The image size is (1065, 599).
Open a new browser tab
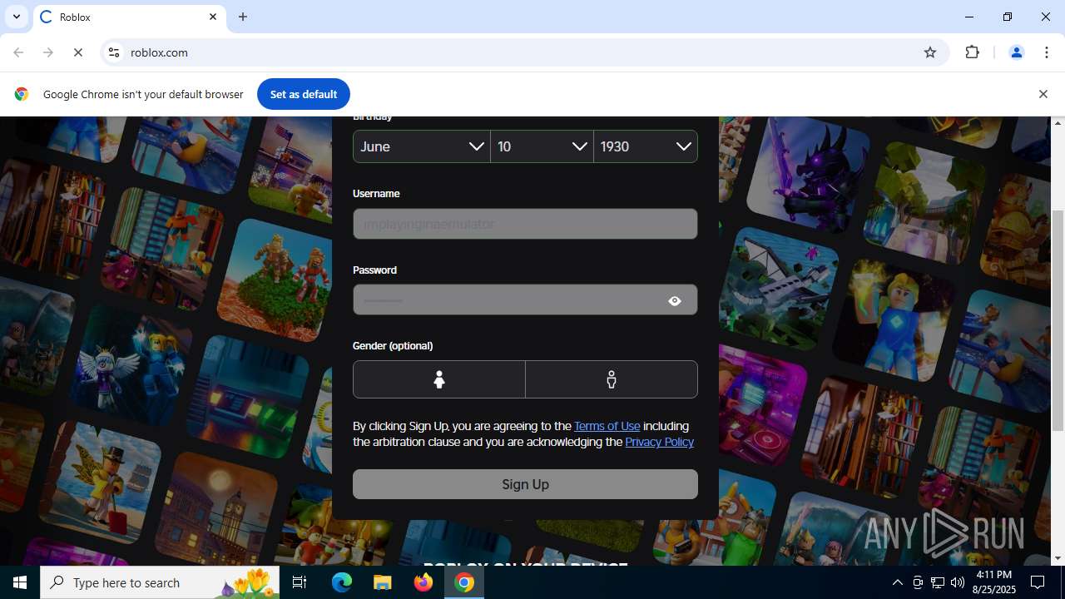(243, 17)
